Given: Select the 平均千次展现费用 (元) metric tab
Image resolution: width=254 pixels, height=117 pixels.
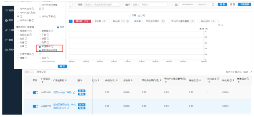Looking at the screenshot, I should coord(184,21).
